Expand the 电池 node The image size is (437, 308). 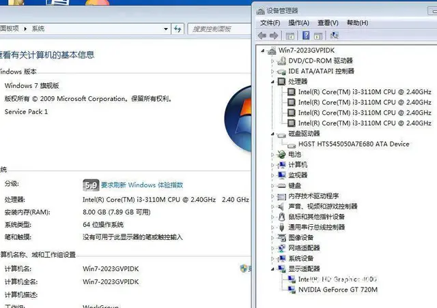pos(272,155)
